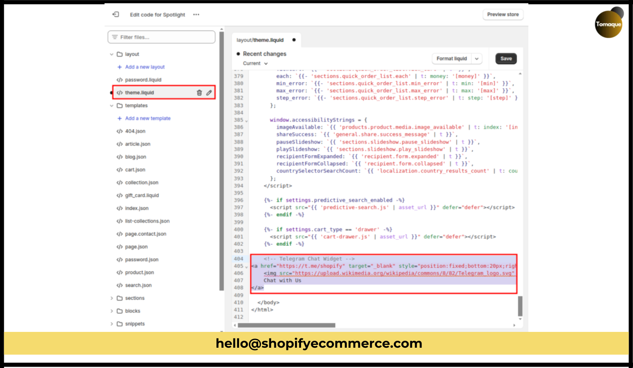Open collection.json template file

[142, 183]
